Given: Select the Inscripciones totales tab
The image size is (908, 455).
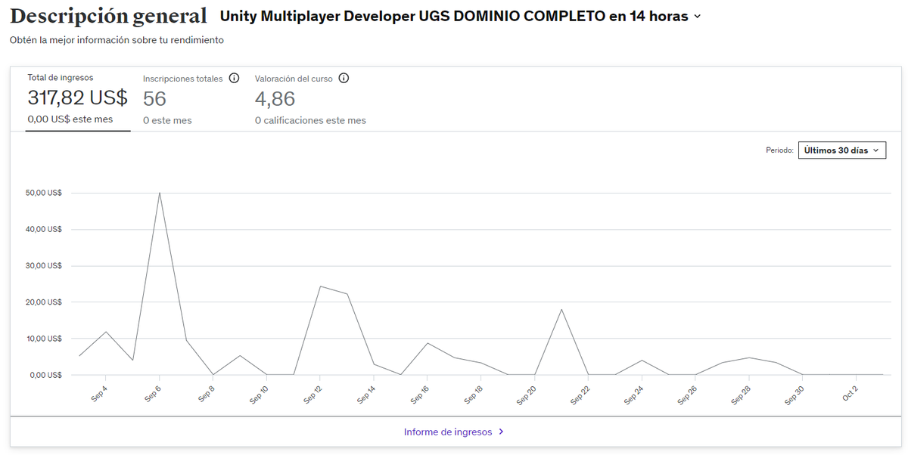Looking at the screenshot, I should (x=191, y=99).
